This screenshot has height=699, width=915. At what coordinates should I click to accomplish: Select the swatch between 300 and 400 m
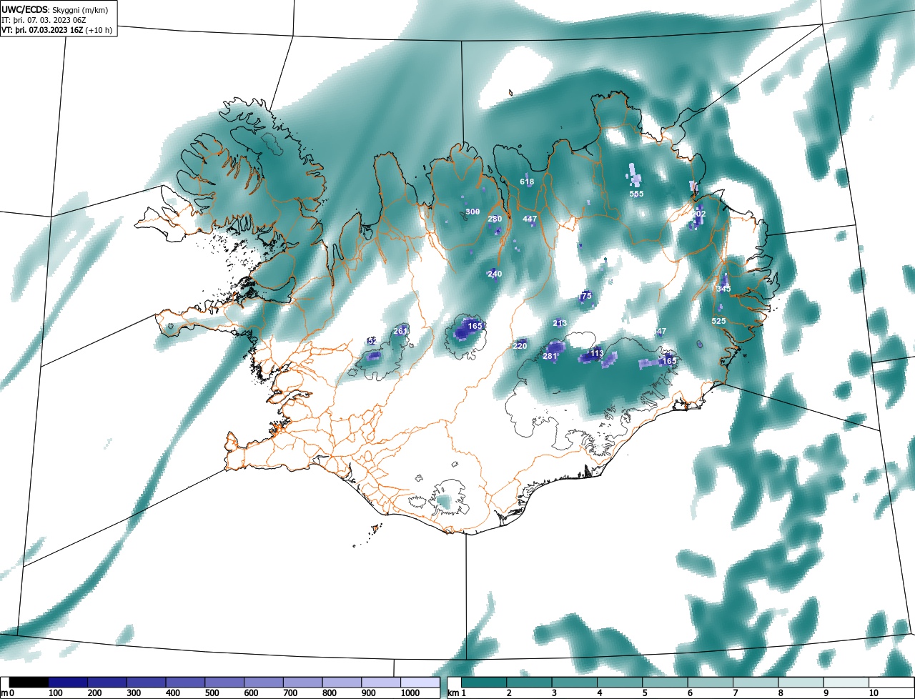[x=147, y=683]
